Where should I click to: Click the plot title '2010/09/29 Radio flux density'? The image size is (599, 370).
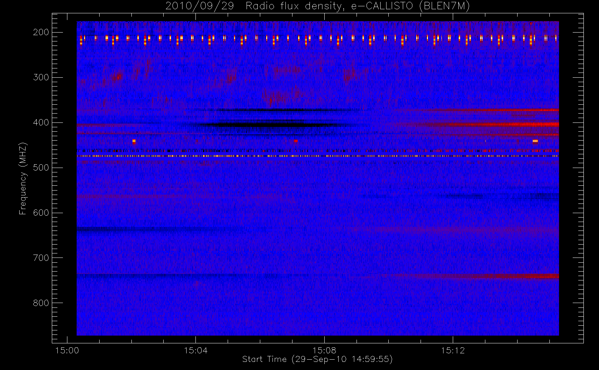click(317, 6)
